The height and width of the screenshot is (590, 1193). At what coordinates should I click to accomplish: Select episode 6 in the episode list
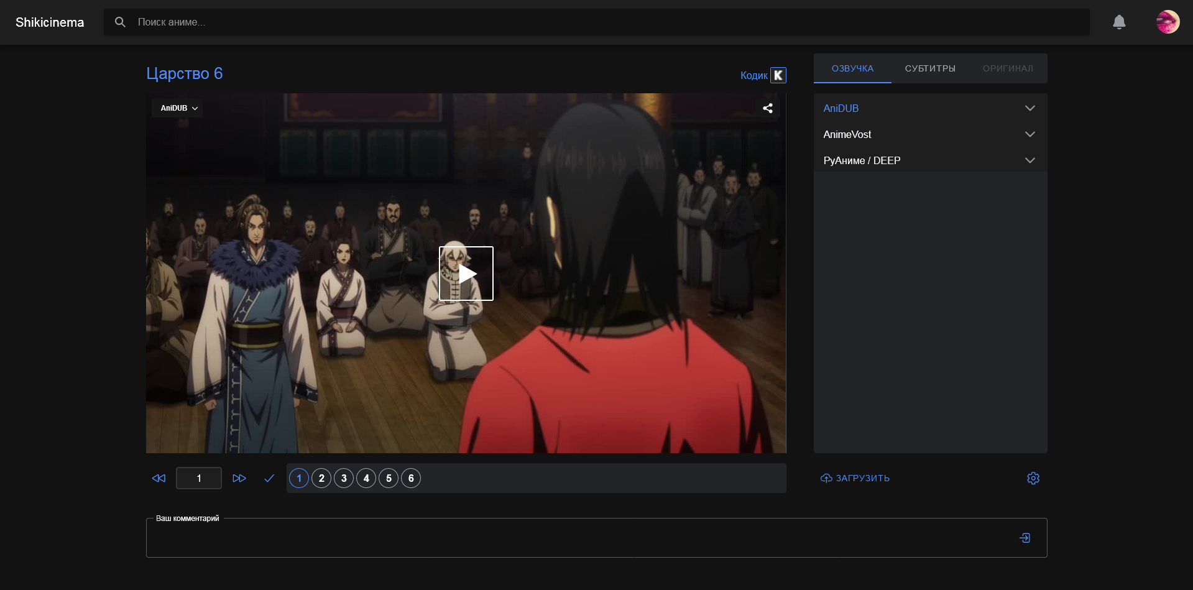411,478
